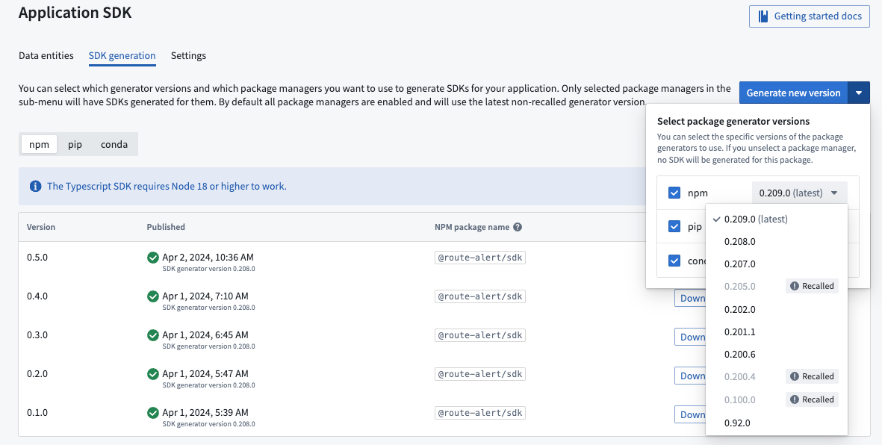Open the Getting started docs button
The width and height of the screenshot is (882, 445).
(810, 16)
